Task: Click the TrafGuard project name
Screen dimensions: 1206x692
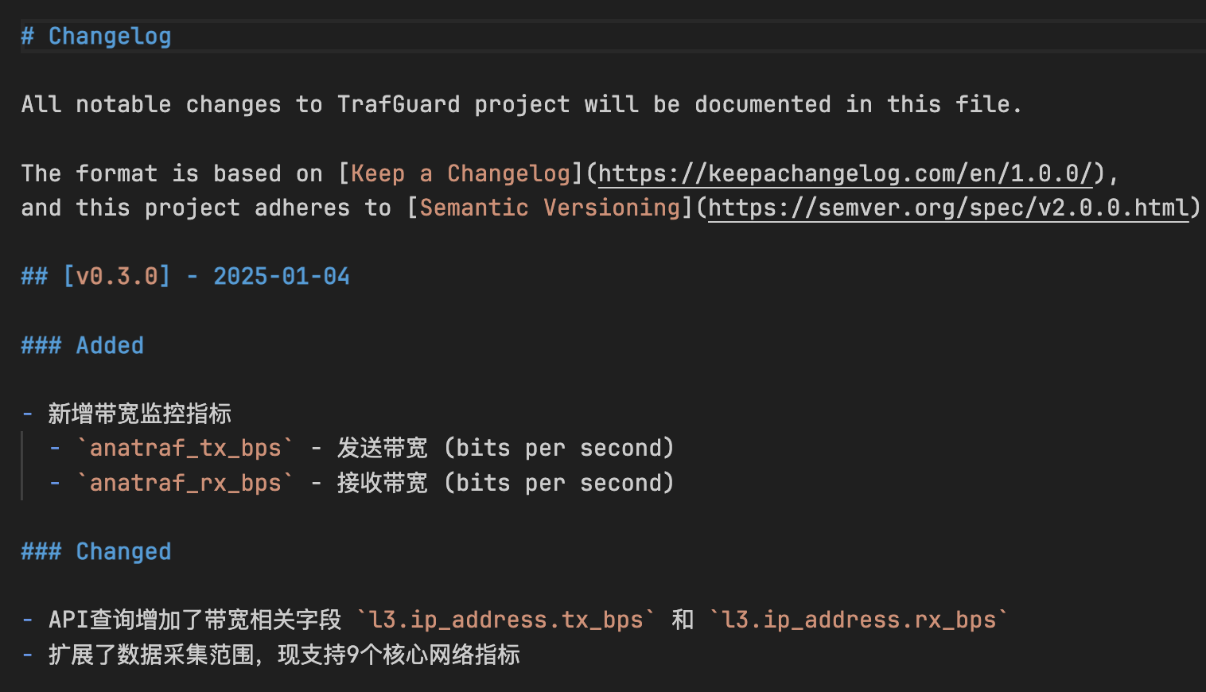Action: click(x=399, y=104)
